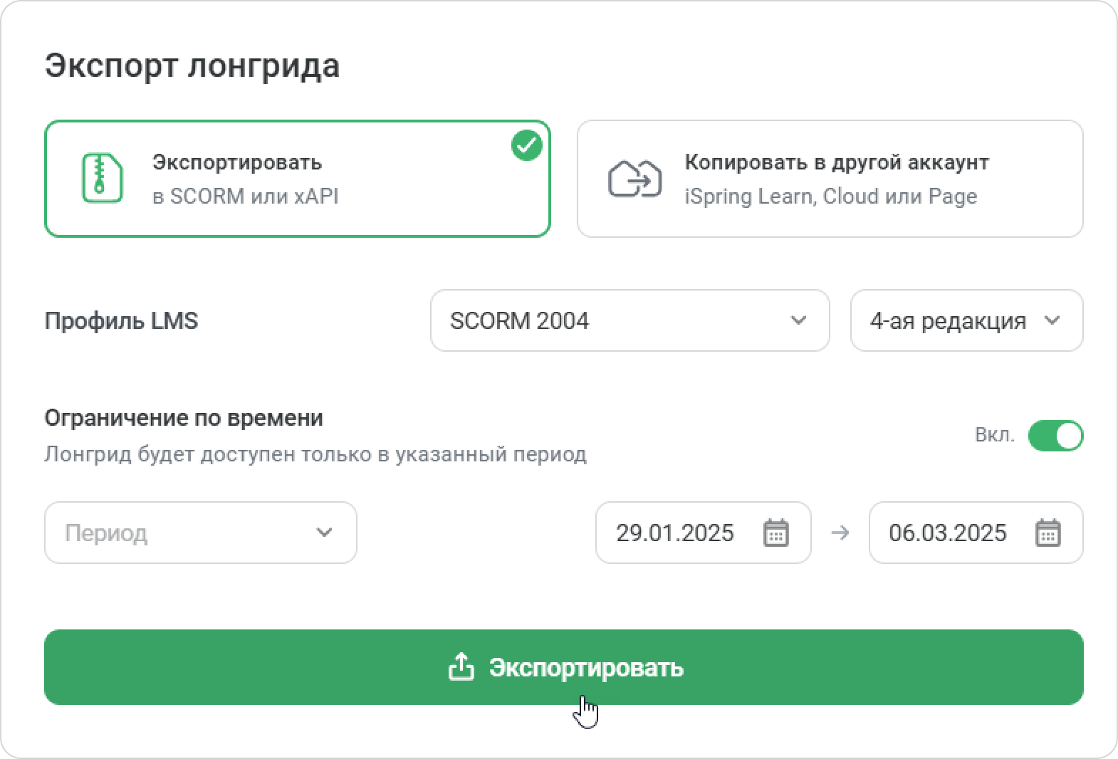The image size is (1118, 759).
Task: Click the Экспорт лонгрида heading
Action: coord(192,66)
